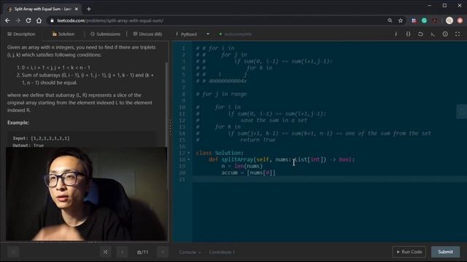Open the Python3 language dropdown
Image resolution: width=467 pixels, height=262 pixels.
193,34
